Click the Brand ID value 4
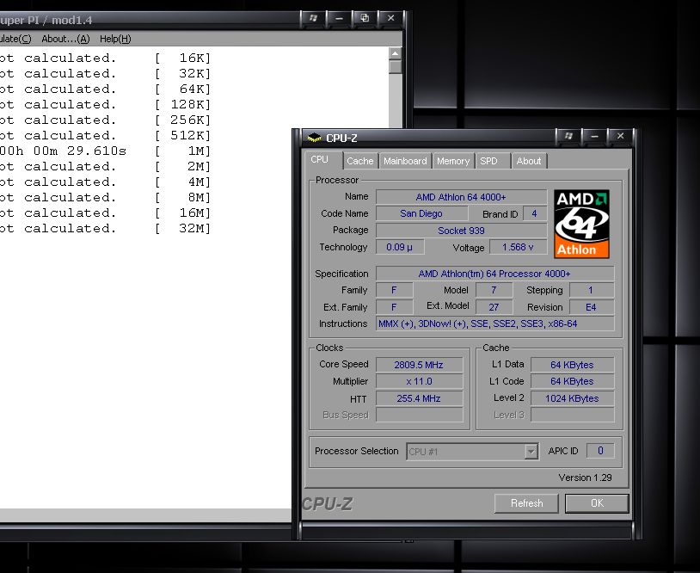700x573 pixels. click(x=534, y=213)
